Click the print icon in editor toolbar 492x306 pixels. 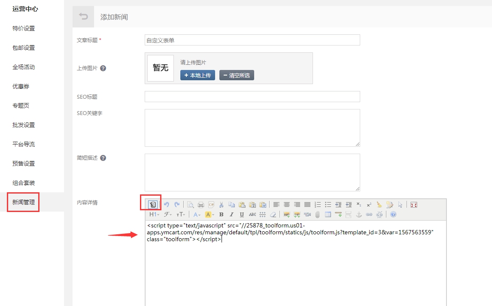(200, 205)
